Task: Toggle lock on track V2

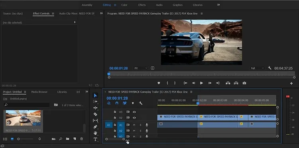Action: click(115, 117)
